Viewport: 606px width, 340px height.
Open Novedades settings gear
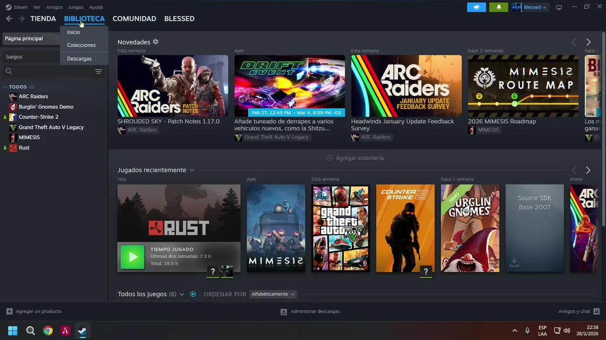click(x=155, y=42)
